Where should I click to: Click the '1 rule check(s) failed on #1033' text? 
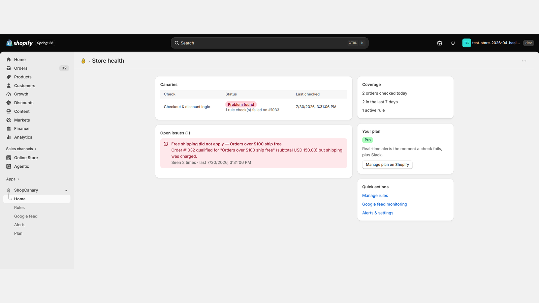click(x=252, y=110)
